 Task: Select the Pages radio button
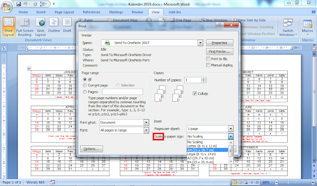point(85,92)
